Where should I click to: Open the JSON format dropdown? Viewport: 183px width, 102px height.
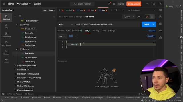tap(72, 36)
